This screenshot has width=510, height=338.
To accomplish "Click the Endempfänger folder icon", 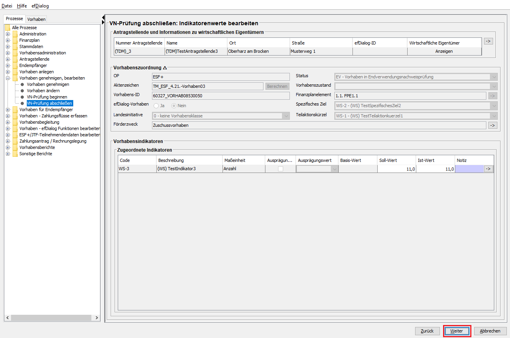I will pyautogui.click(x=15, y=65).
